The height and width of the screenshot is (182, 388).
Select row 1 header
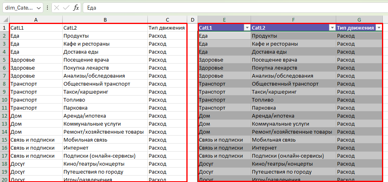point(4,28)
